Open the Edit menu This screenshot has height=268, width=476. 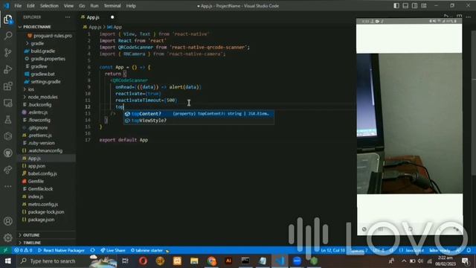(x=30, y=6)
